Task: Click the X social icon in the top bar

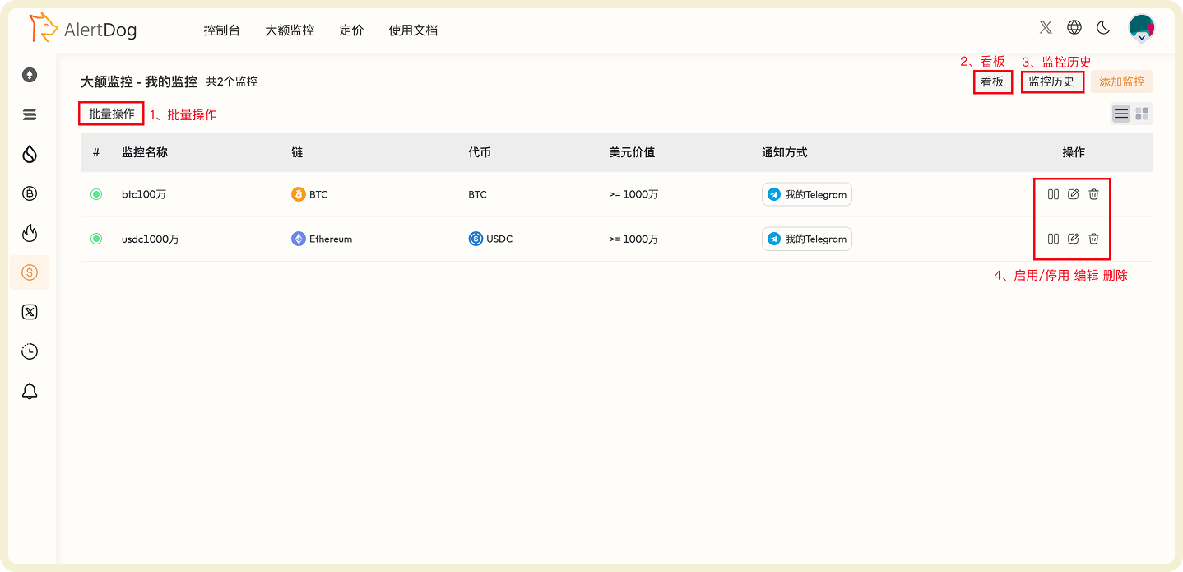Action: [1046, 27]
